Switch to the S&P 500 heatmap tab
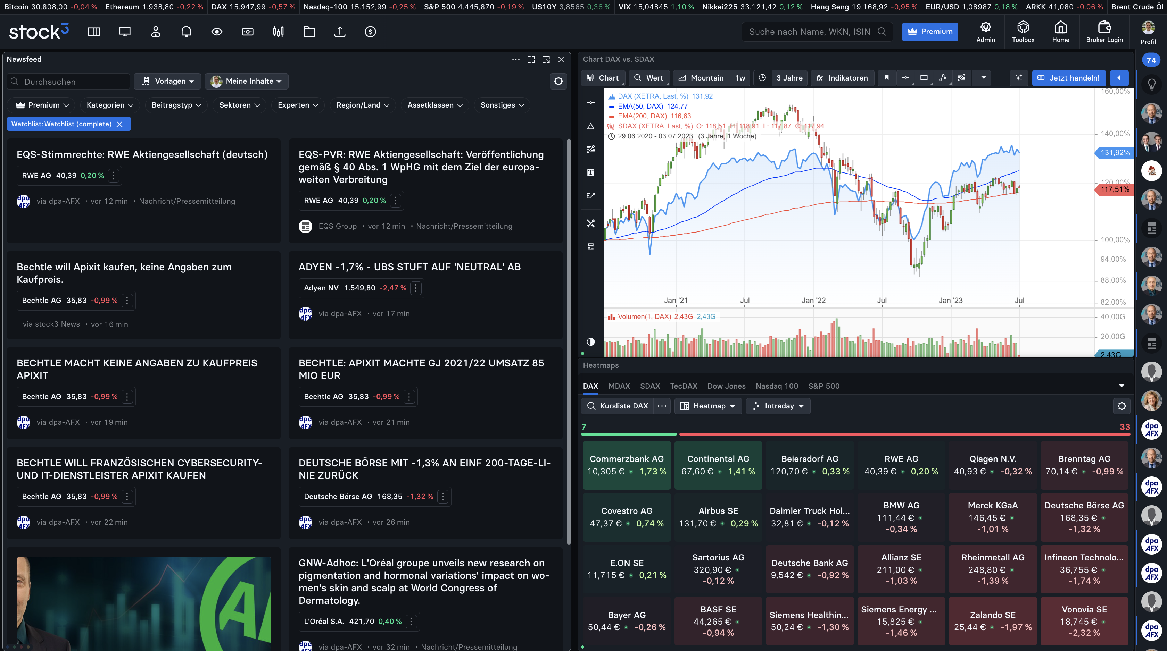The image size is (1167, 651). tap(823, 386)
